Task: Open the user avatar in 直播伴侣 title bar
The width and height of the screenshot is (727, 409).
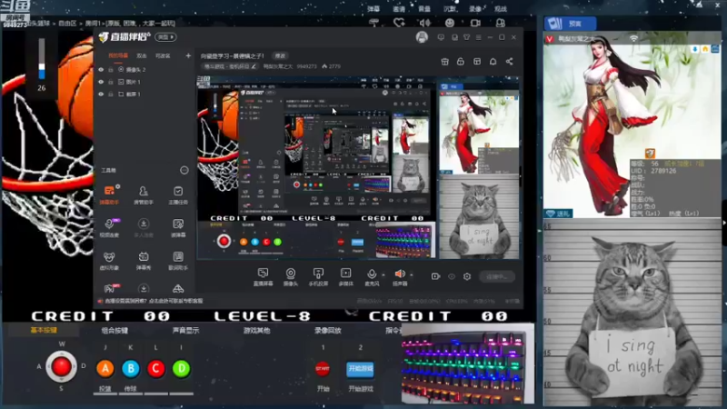Action: pos(422,37)
